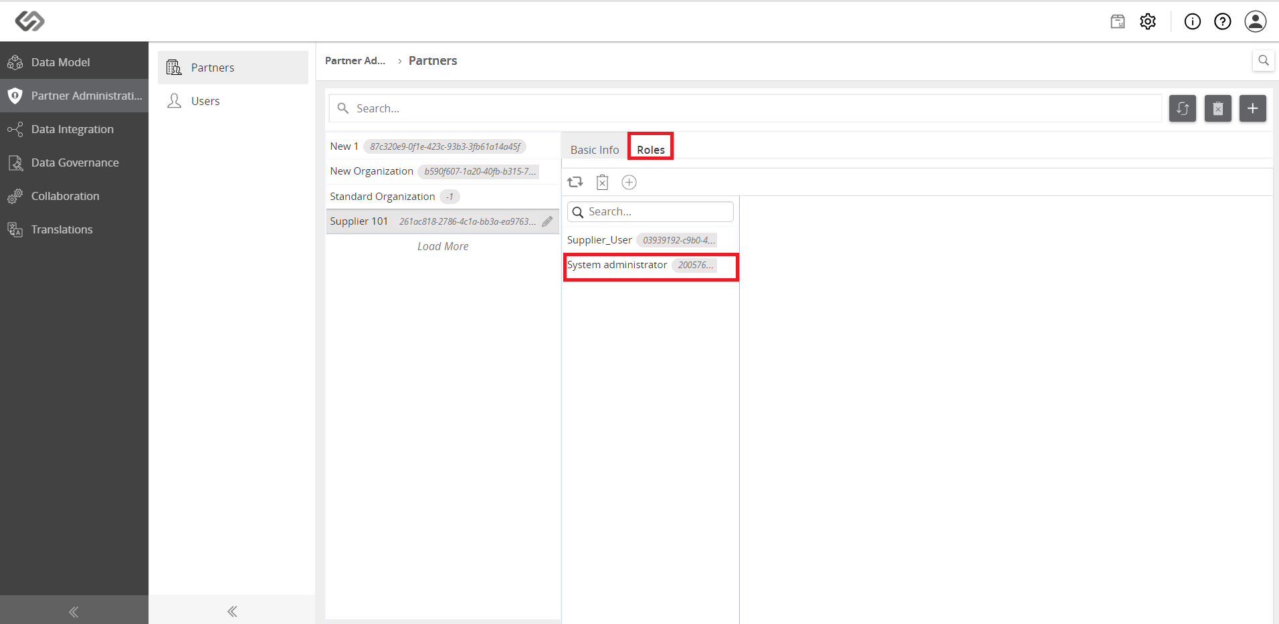Collapse the main dark sidebar

(x=74, y=611)
